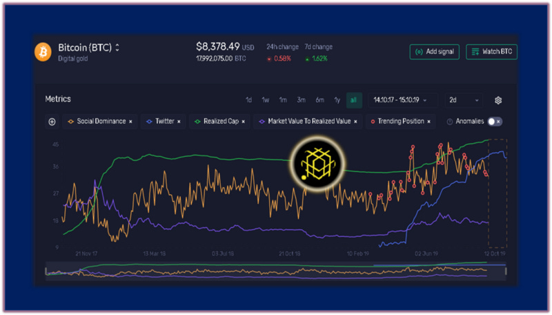Screen dimensions: 552x315
Task: Toggle the Anomalies switch
Action: [495, 122]
